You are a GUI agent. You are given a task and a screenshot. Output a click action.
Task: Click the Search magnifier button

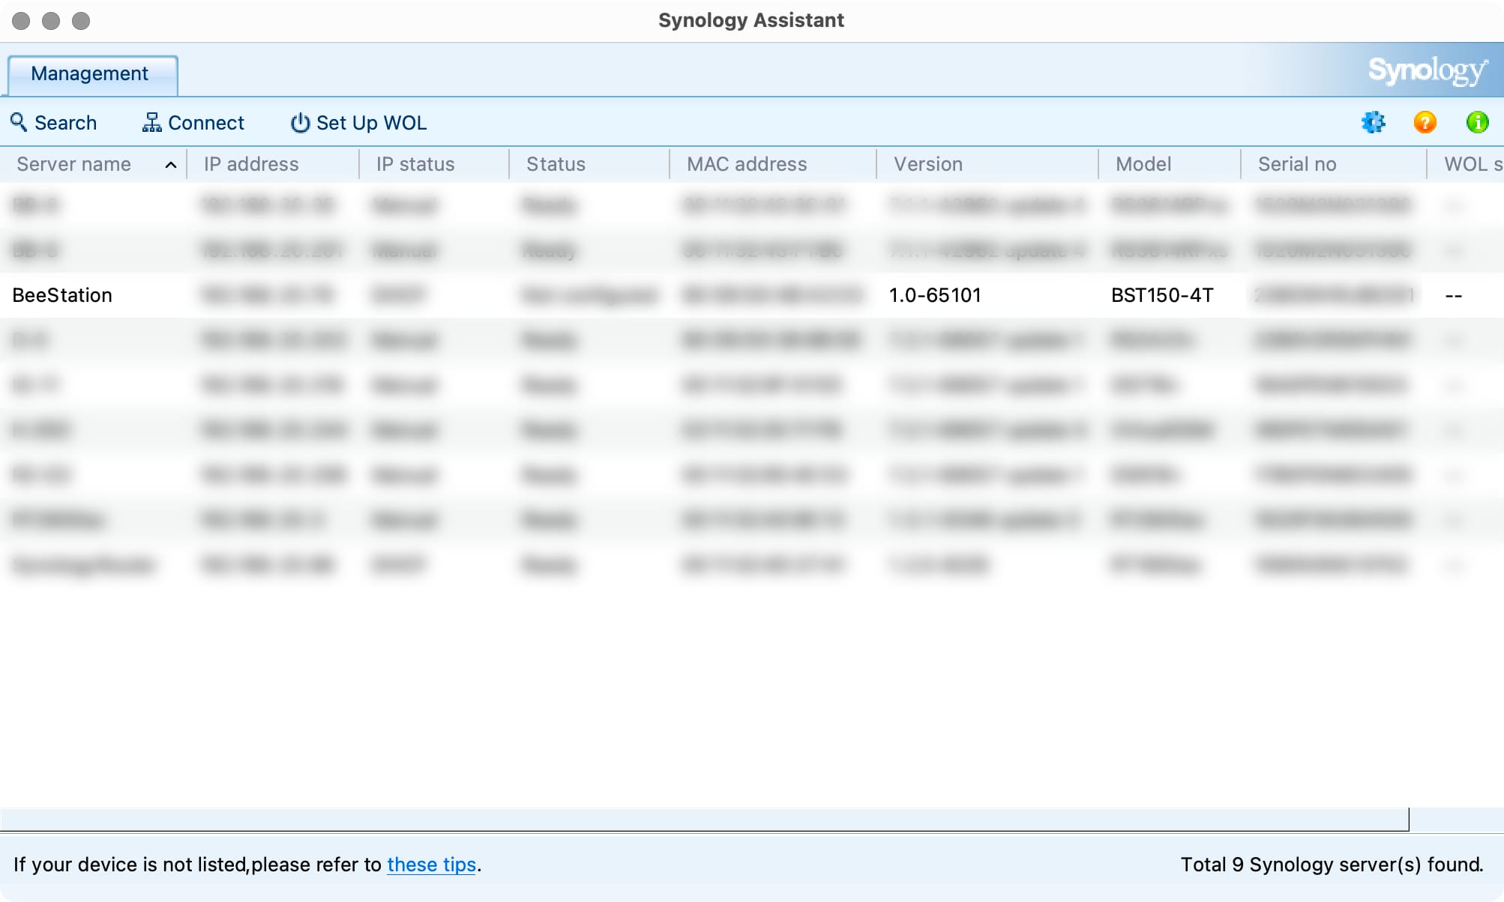point(53,123)
